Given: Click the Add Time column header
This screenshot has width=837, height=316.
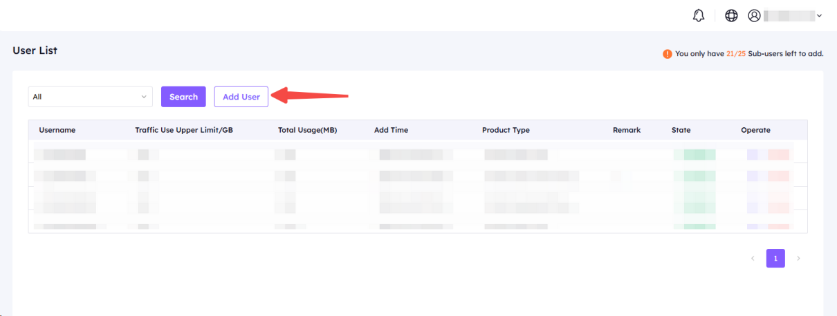Looking at the screenshot, I should pos(391,130).
